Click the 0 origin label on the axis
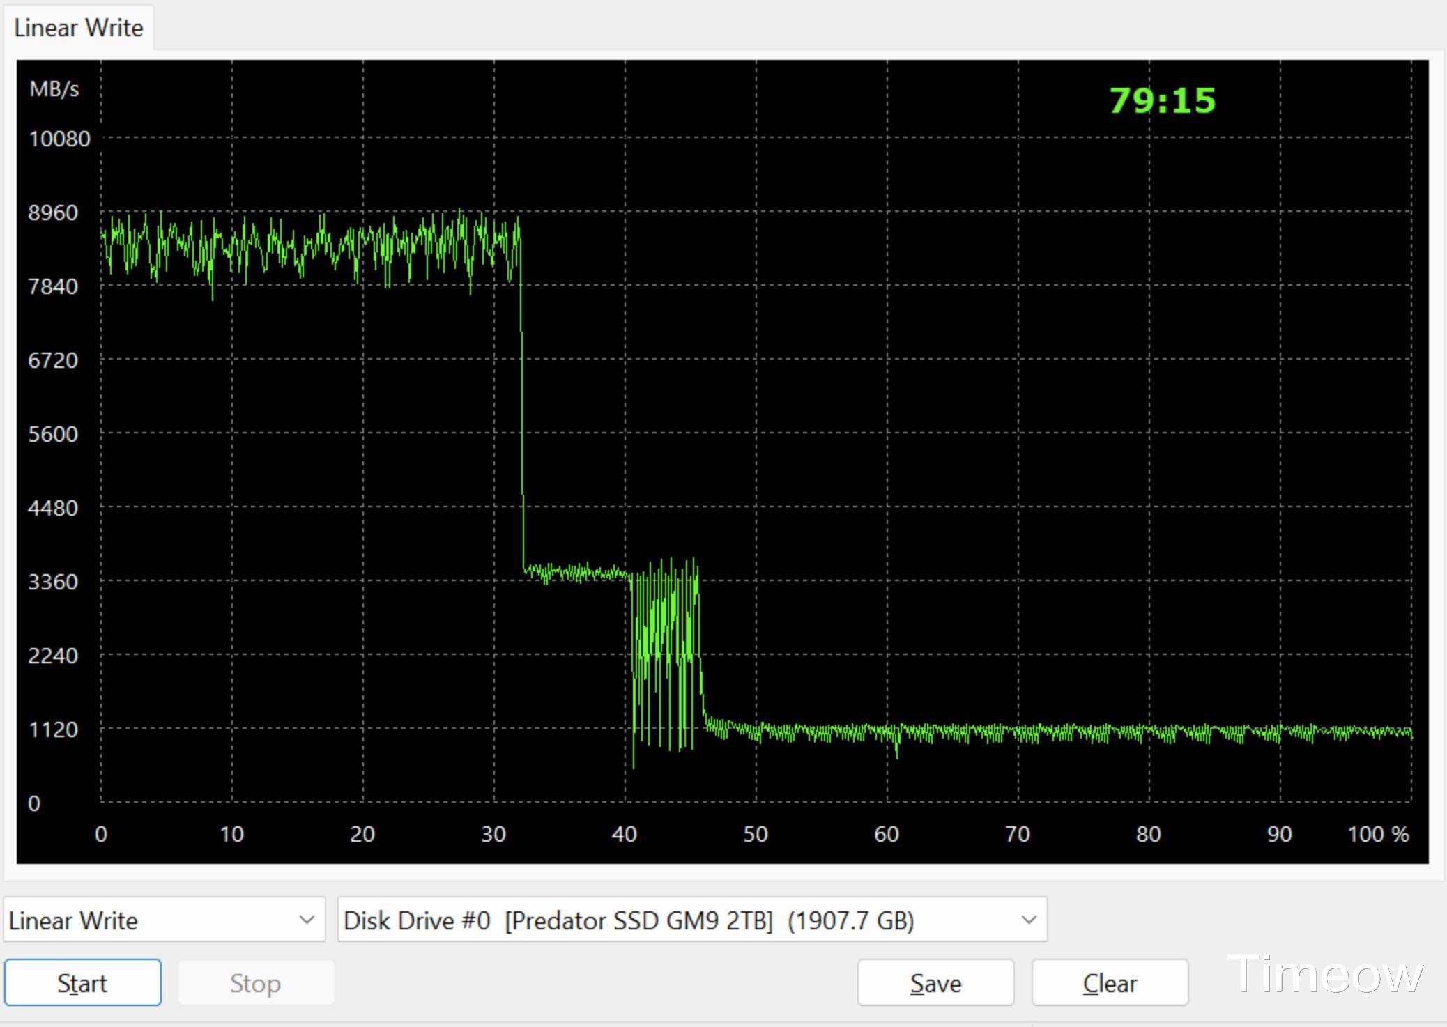 tap(33, 803)
